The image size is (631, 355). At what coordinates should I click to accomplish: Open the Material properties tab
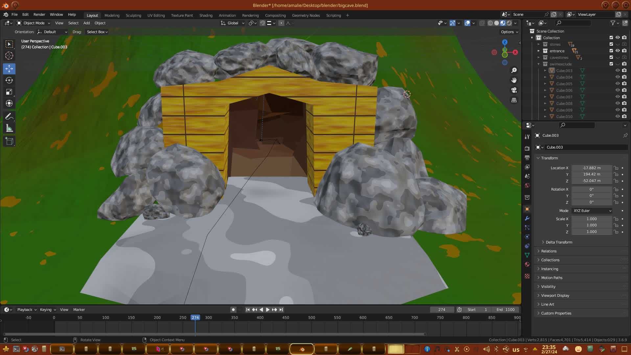[527, 264]
